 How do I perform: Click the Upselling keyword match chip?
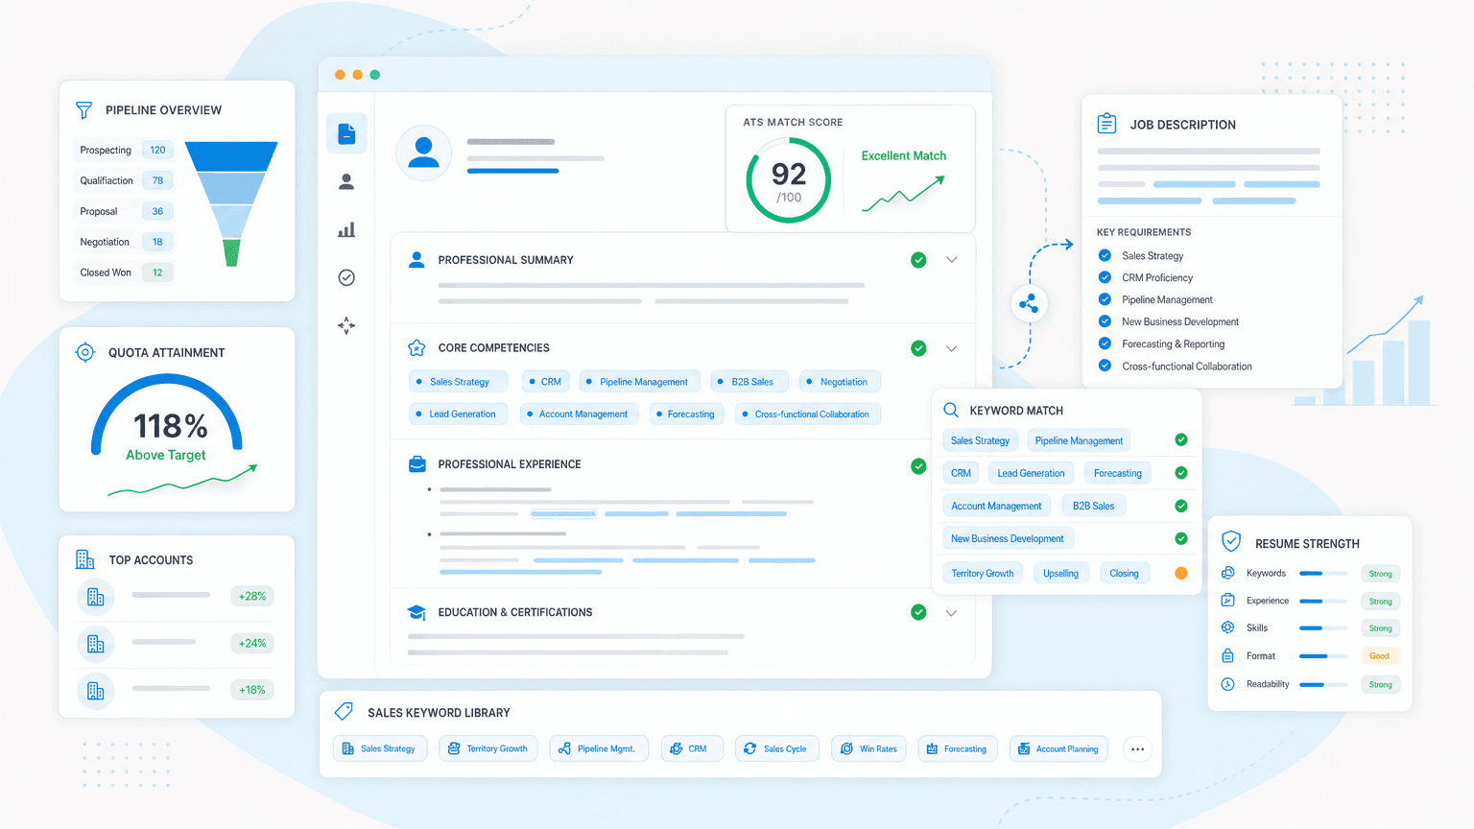click(x=1060, y=574)
